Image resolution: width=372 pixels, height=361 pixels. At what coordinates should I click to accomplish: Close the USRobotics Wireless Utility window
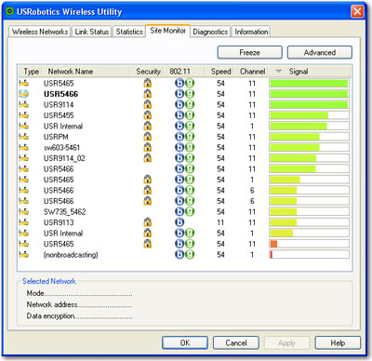tap(357, 11)
